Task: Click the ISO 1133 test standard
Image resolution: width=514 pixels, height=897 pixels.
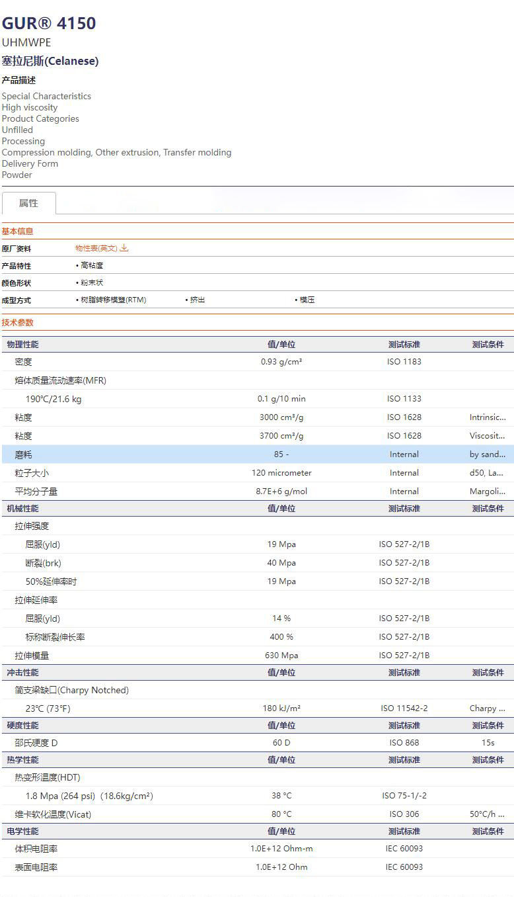Action: coord(404,399)
